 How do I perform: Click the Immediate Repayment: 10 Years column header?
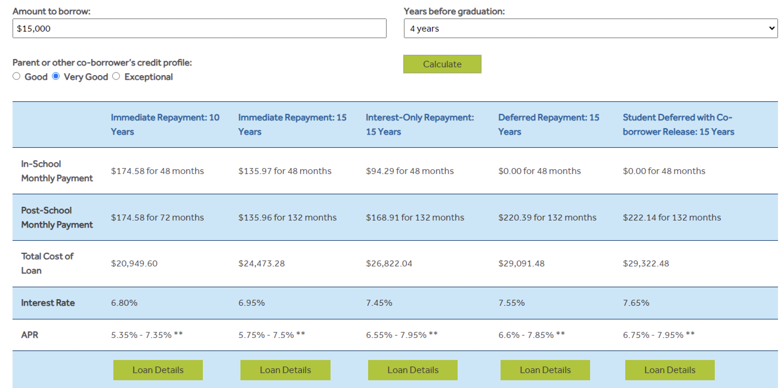[x=165, y=125]
